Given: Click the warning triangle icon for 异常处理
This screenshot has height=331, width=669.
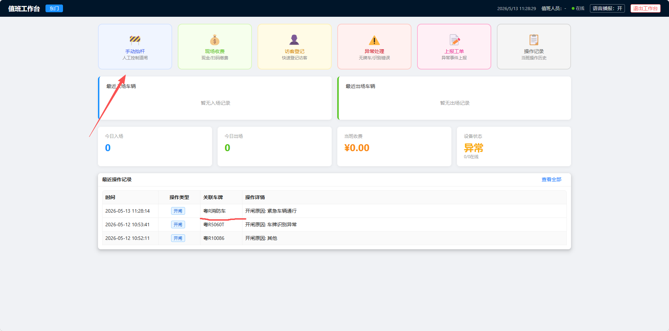Looking at the screenshot, I should pos(374,40).
